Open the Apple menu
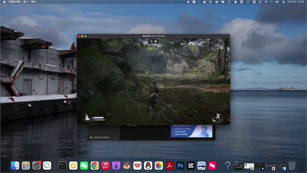 point(4,2)
